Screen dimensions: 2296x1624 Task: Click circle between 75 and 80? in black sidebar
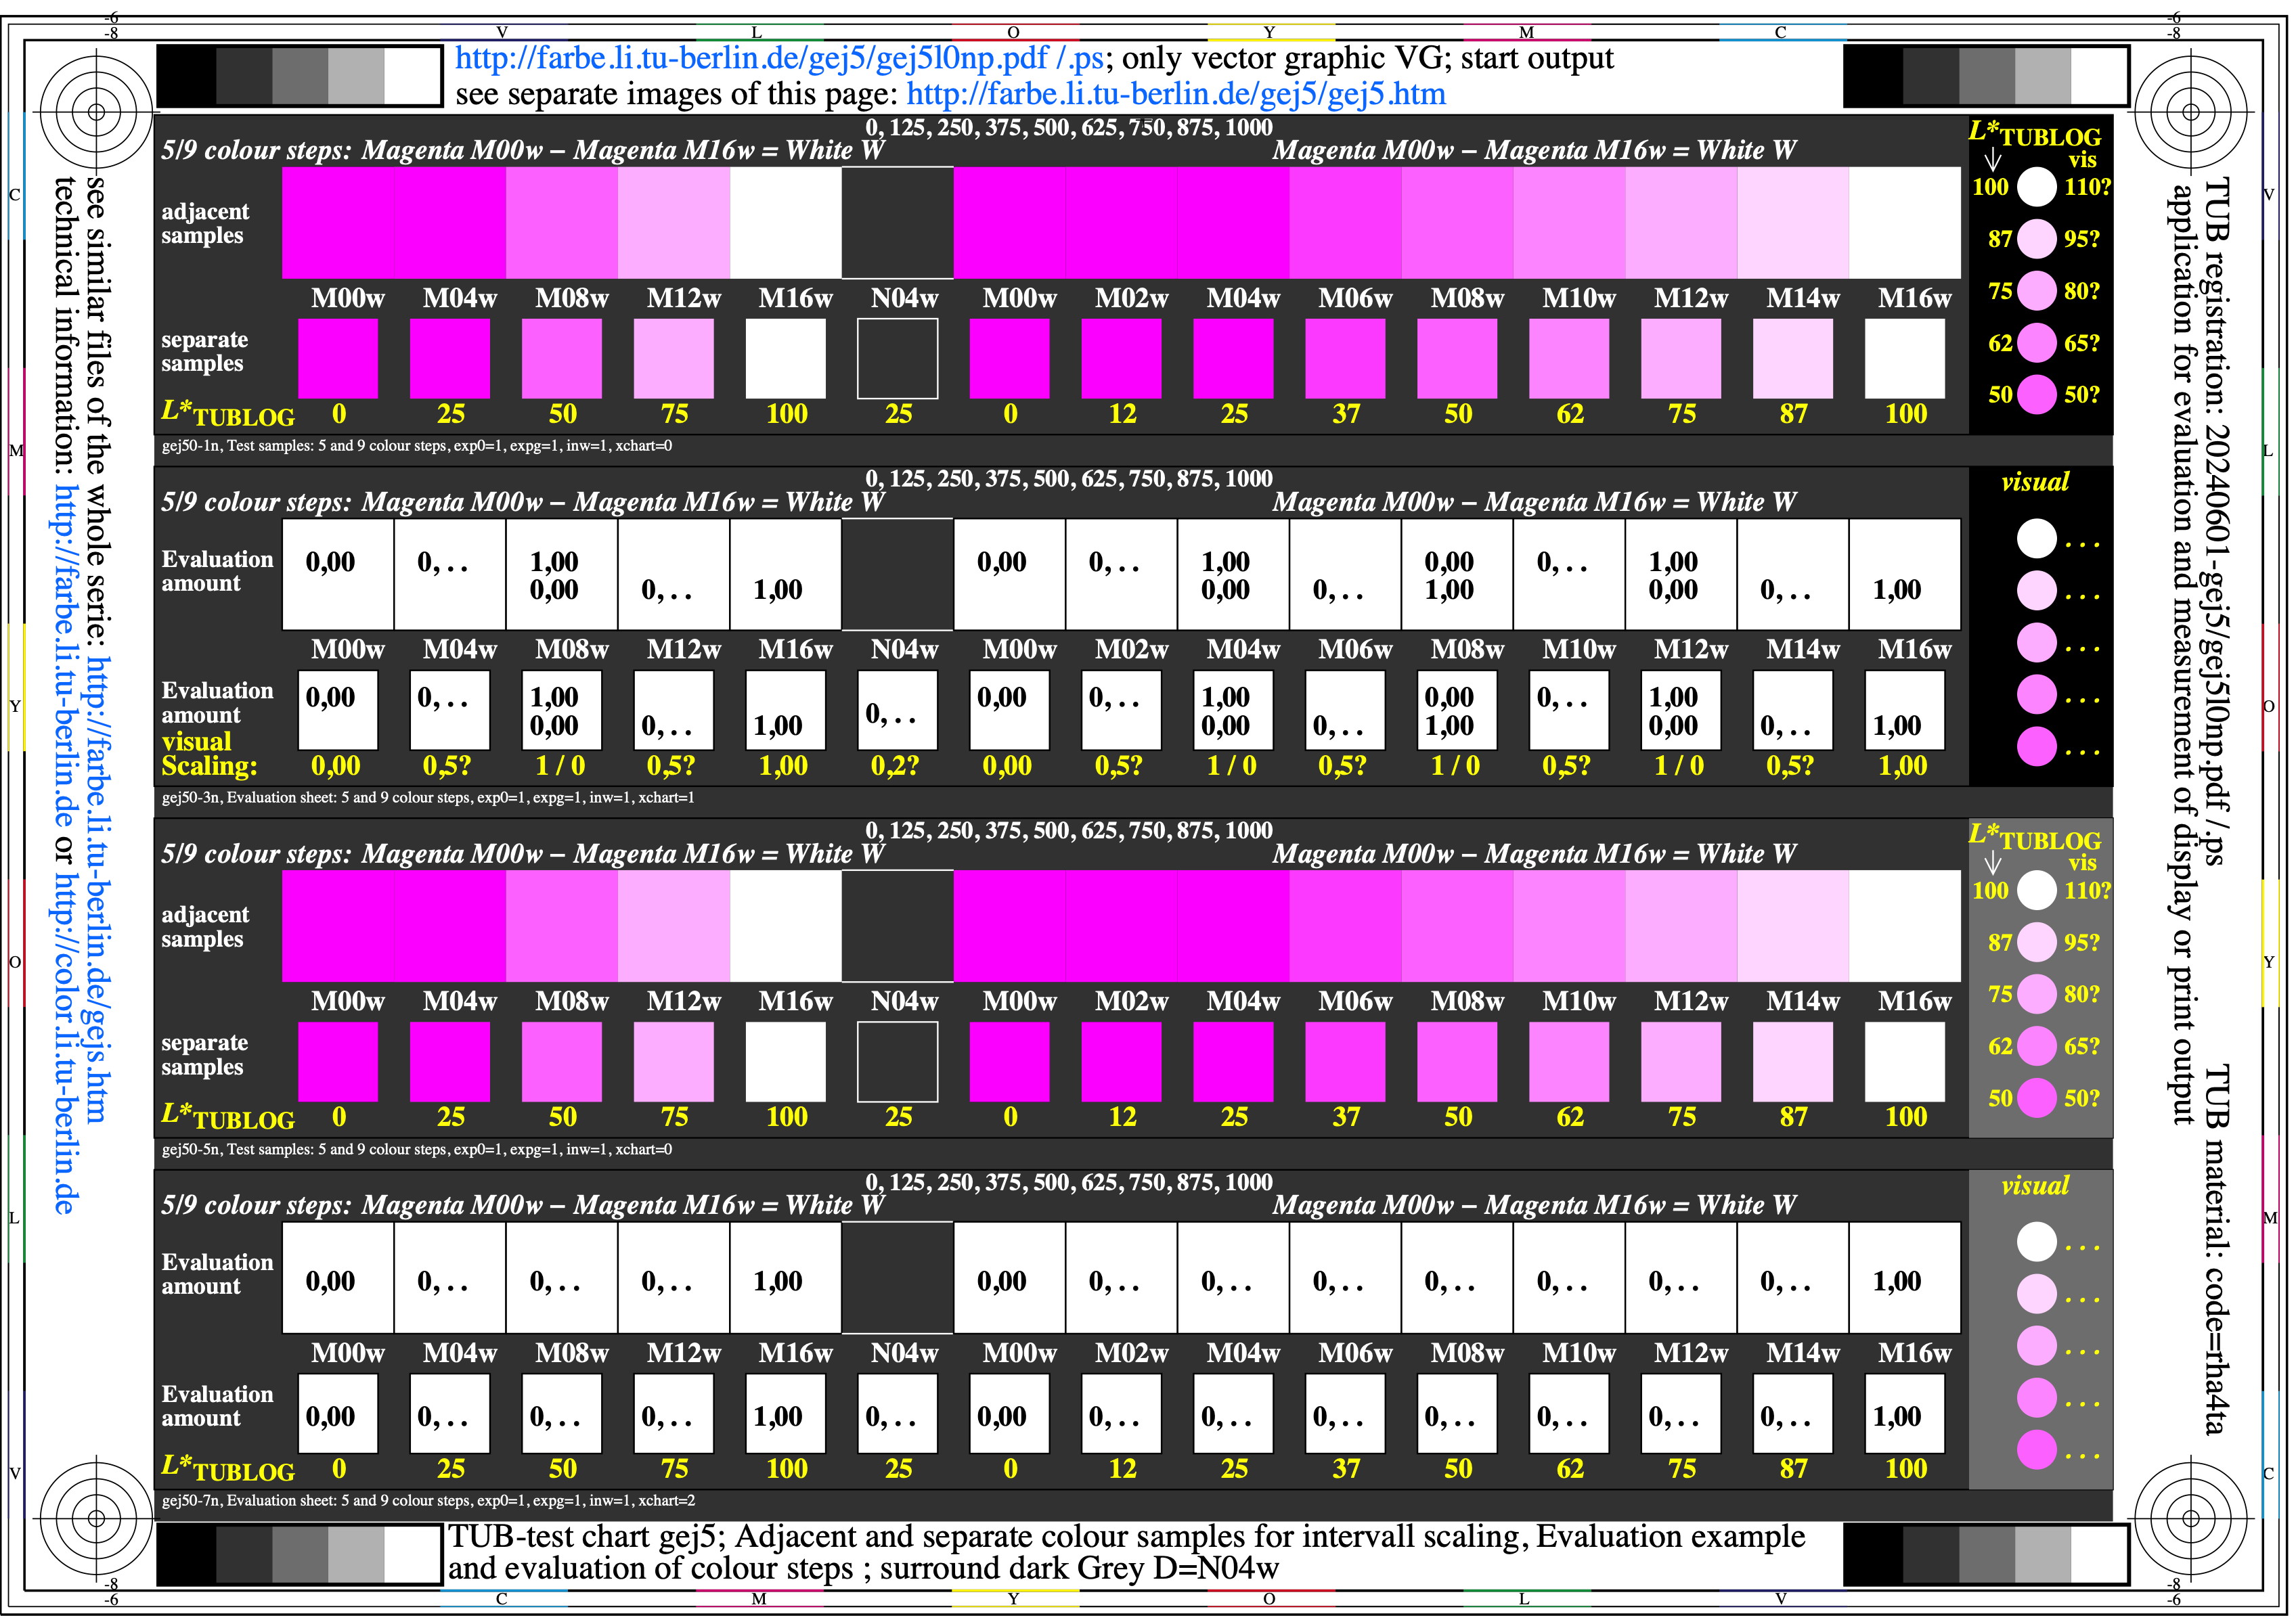tap(2037, 291)
